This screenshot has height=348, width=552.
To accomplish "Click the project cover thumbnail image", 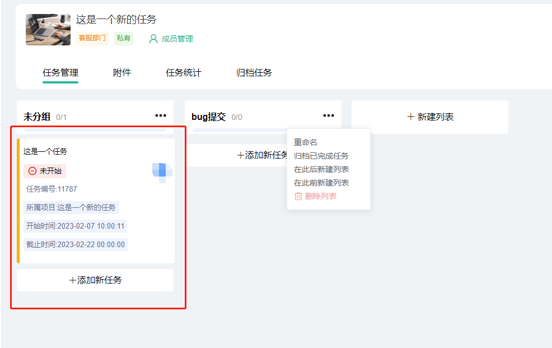I will 48,30.
